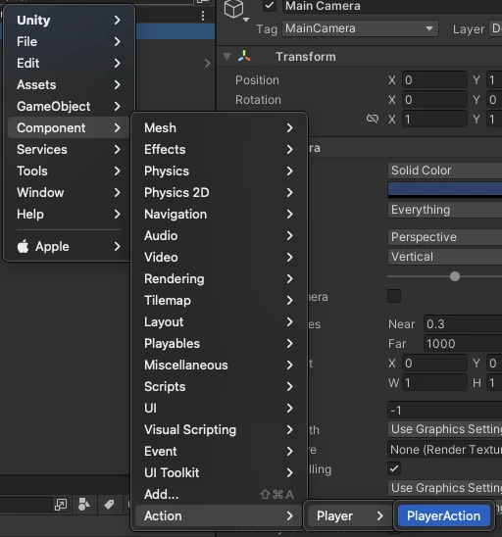Open the Visual Scripting submenu
The height and width of the screenshot is (537, 502).
pos(219,430)
